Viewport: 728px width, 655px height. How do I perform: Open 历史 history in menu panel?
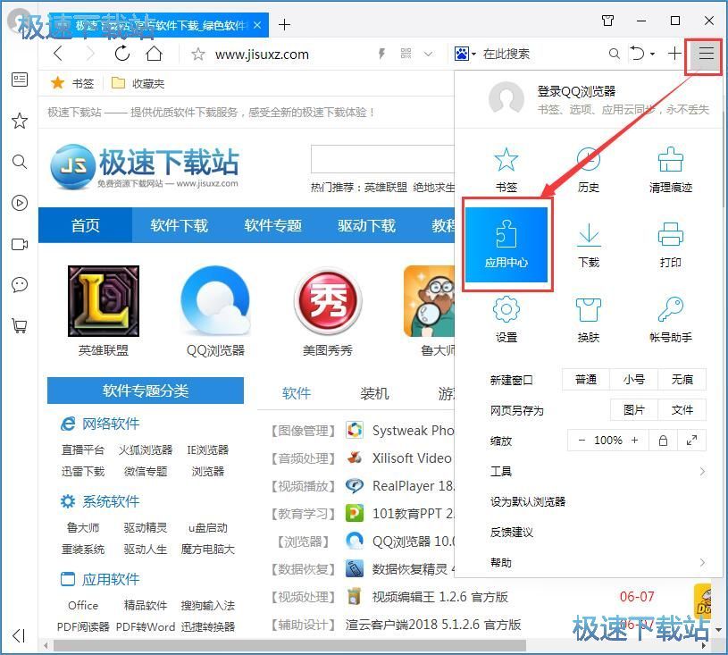pos(589,170)
